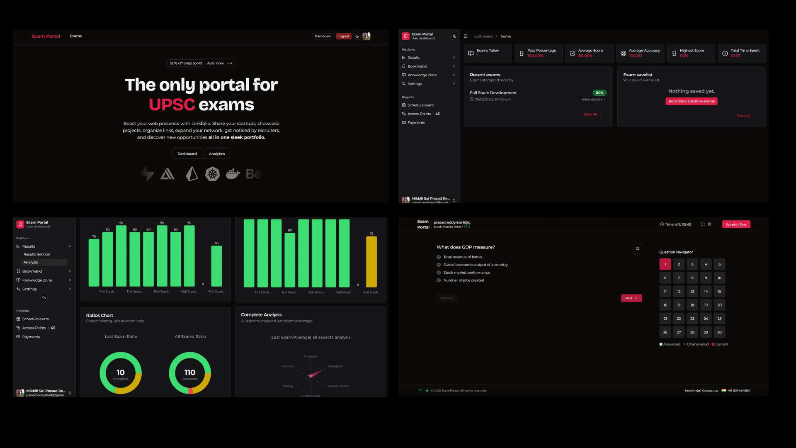Click Bookmark available exams button
The width and height of the screenshot is (796, 448).
coord(692,101)
